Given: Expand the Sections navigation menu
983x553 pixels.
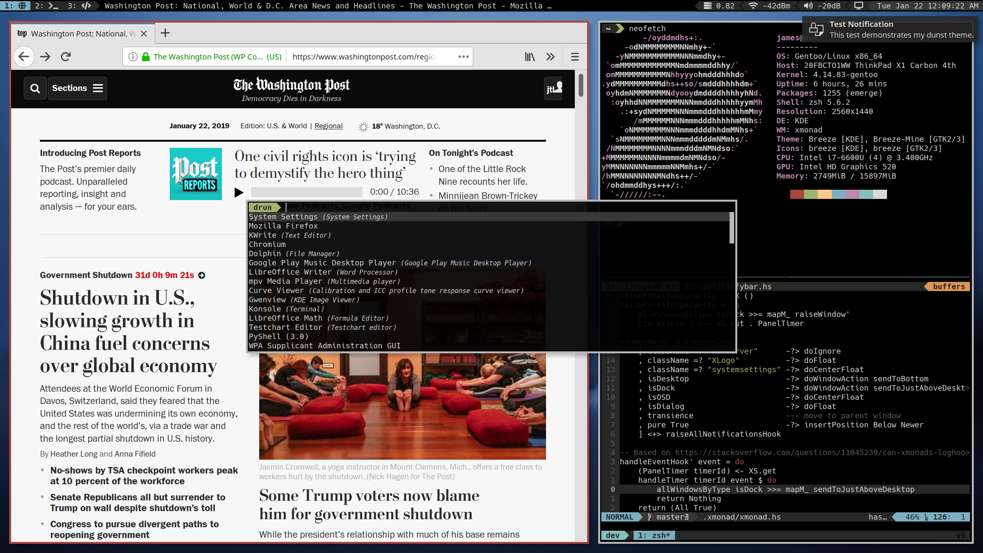Looking at the screenshot, I should pyautogui.click(x=77, y=88).
